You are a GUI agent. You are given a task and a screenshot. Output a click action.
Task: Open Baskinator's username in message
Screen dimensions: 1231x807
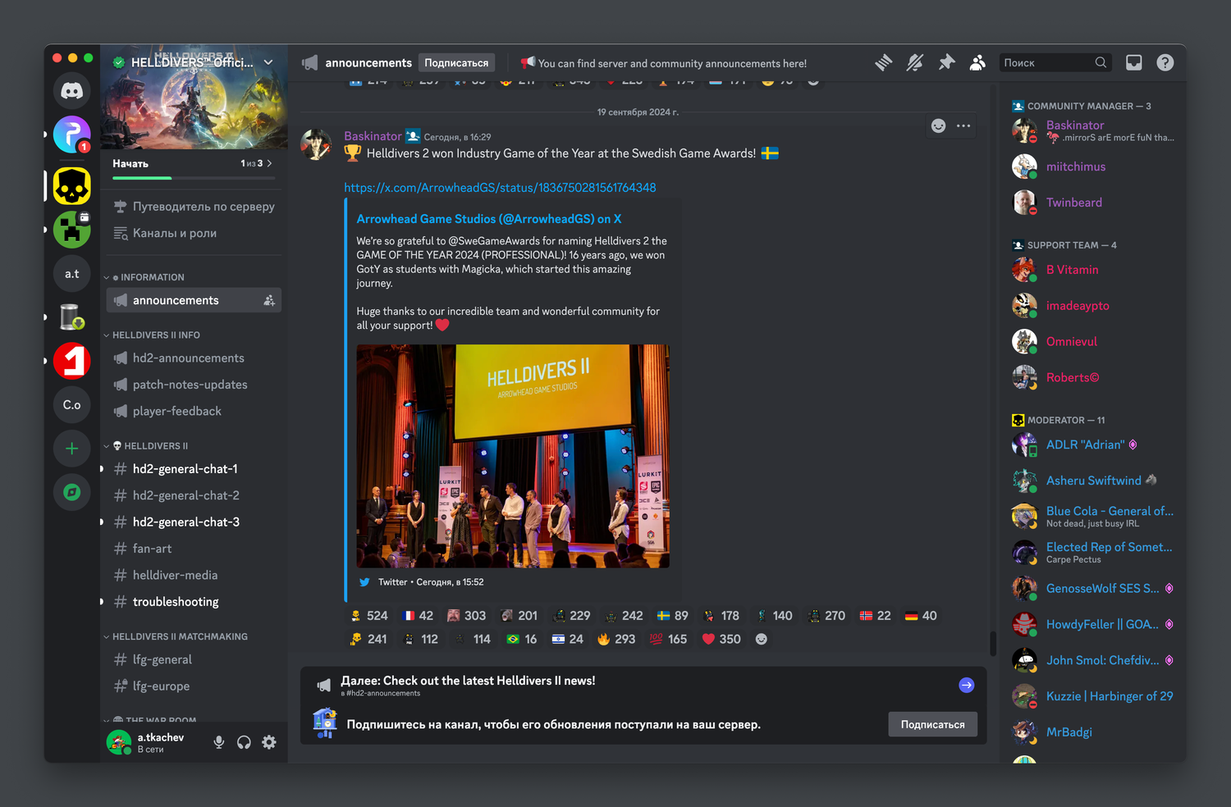click(x=373, y=136)
